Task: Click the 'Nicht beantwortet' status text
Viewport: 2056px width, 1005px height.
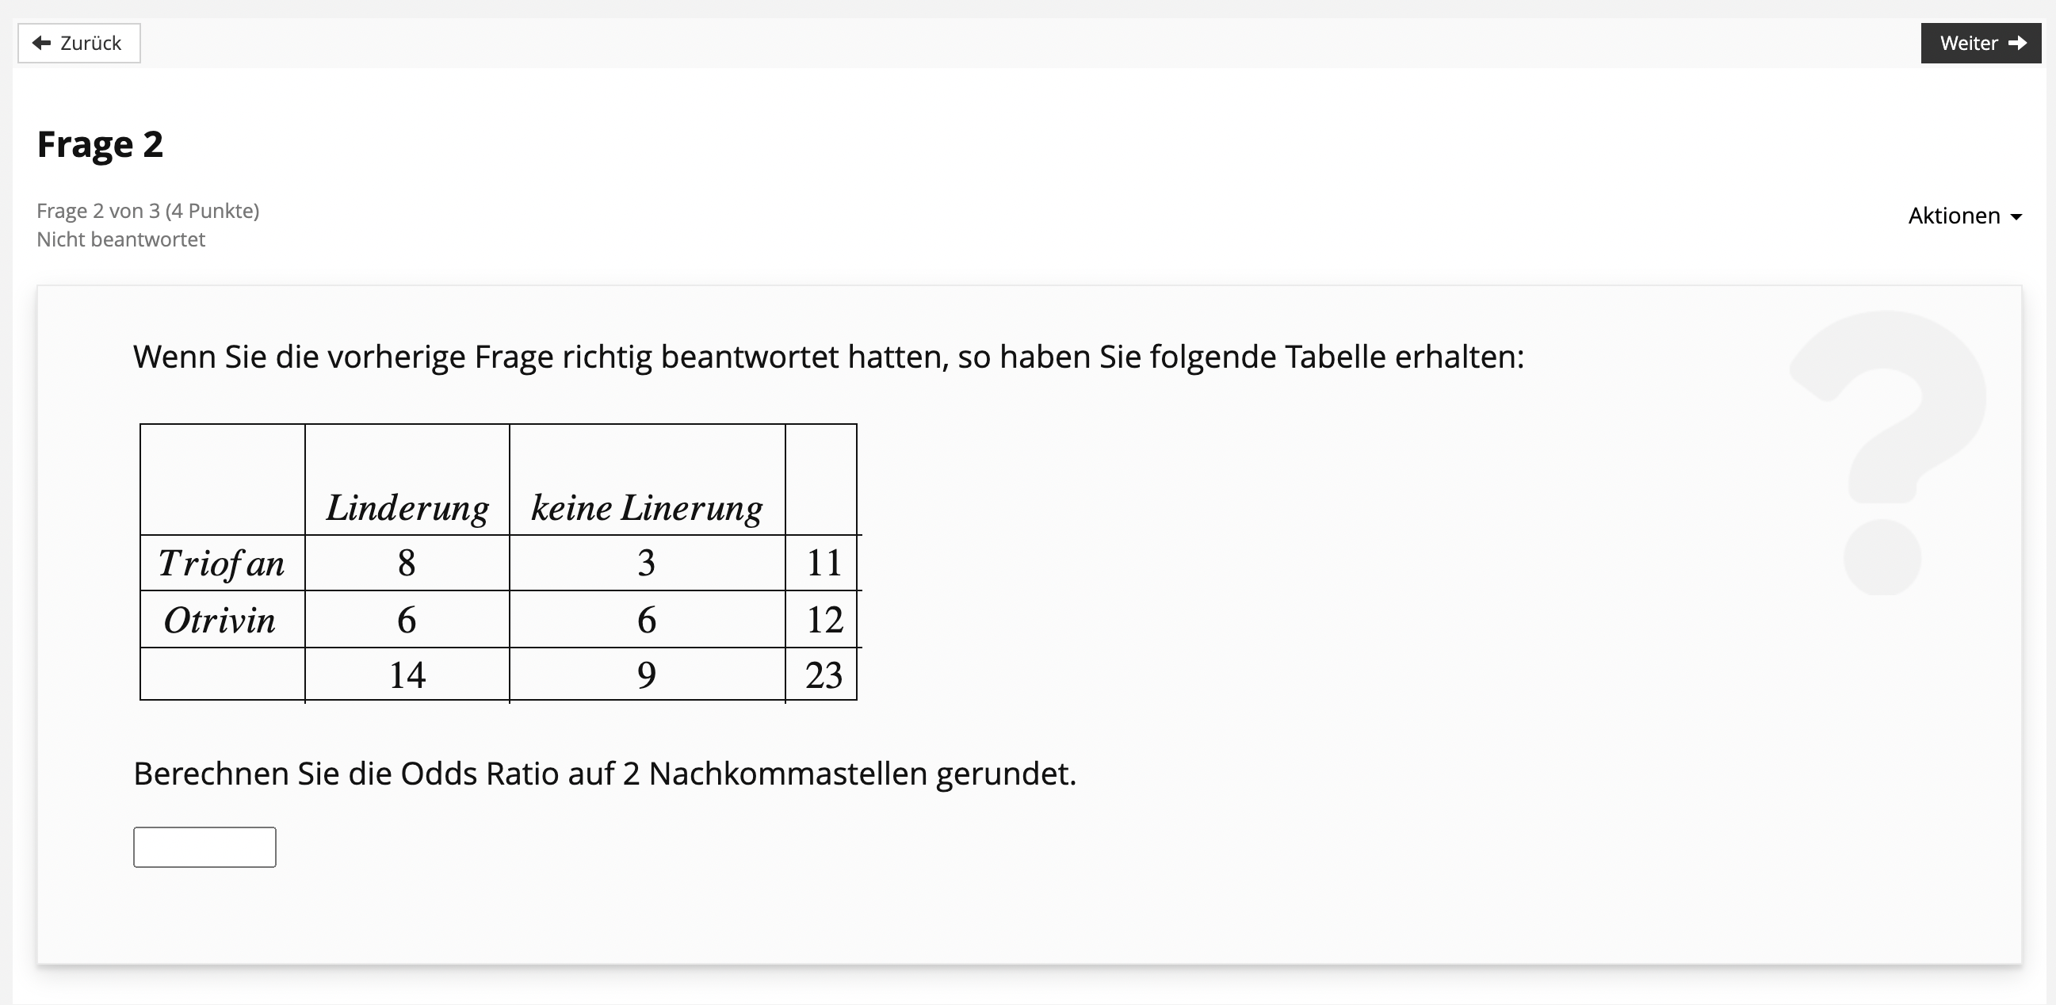Action: pos(120,239)
